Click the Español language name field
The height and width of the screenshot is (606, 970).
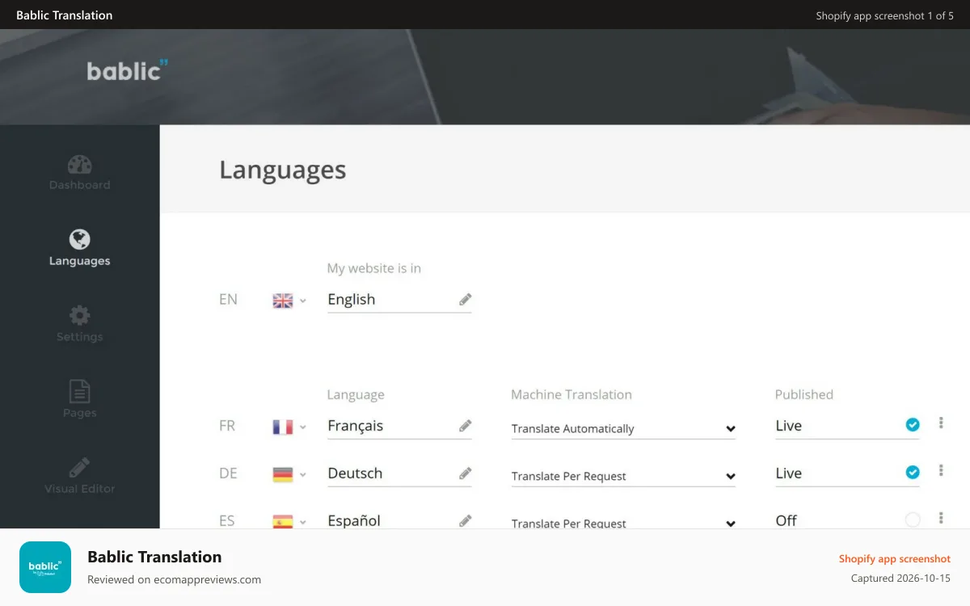click(x=399, y=521)
